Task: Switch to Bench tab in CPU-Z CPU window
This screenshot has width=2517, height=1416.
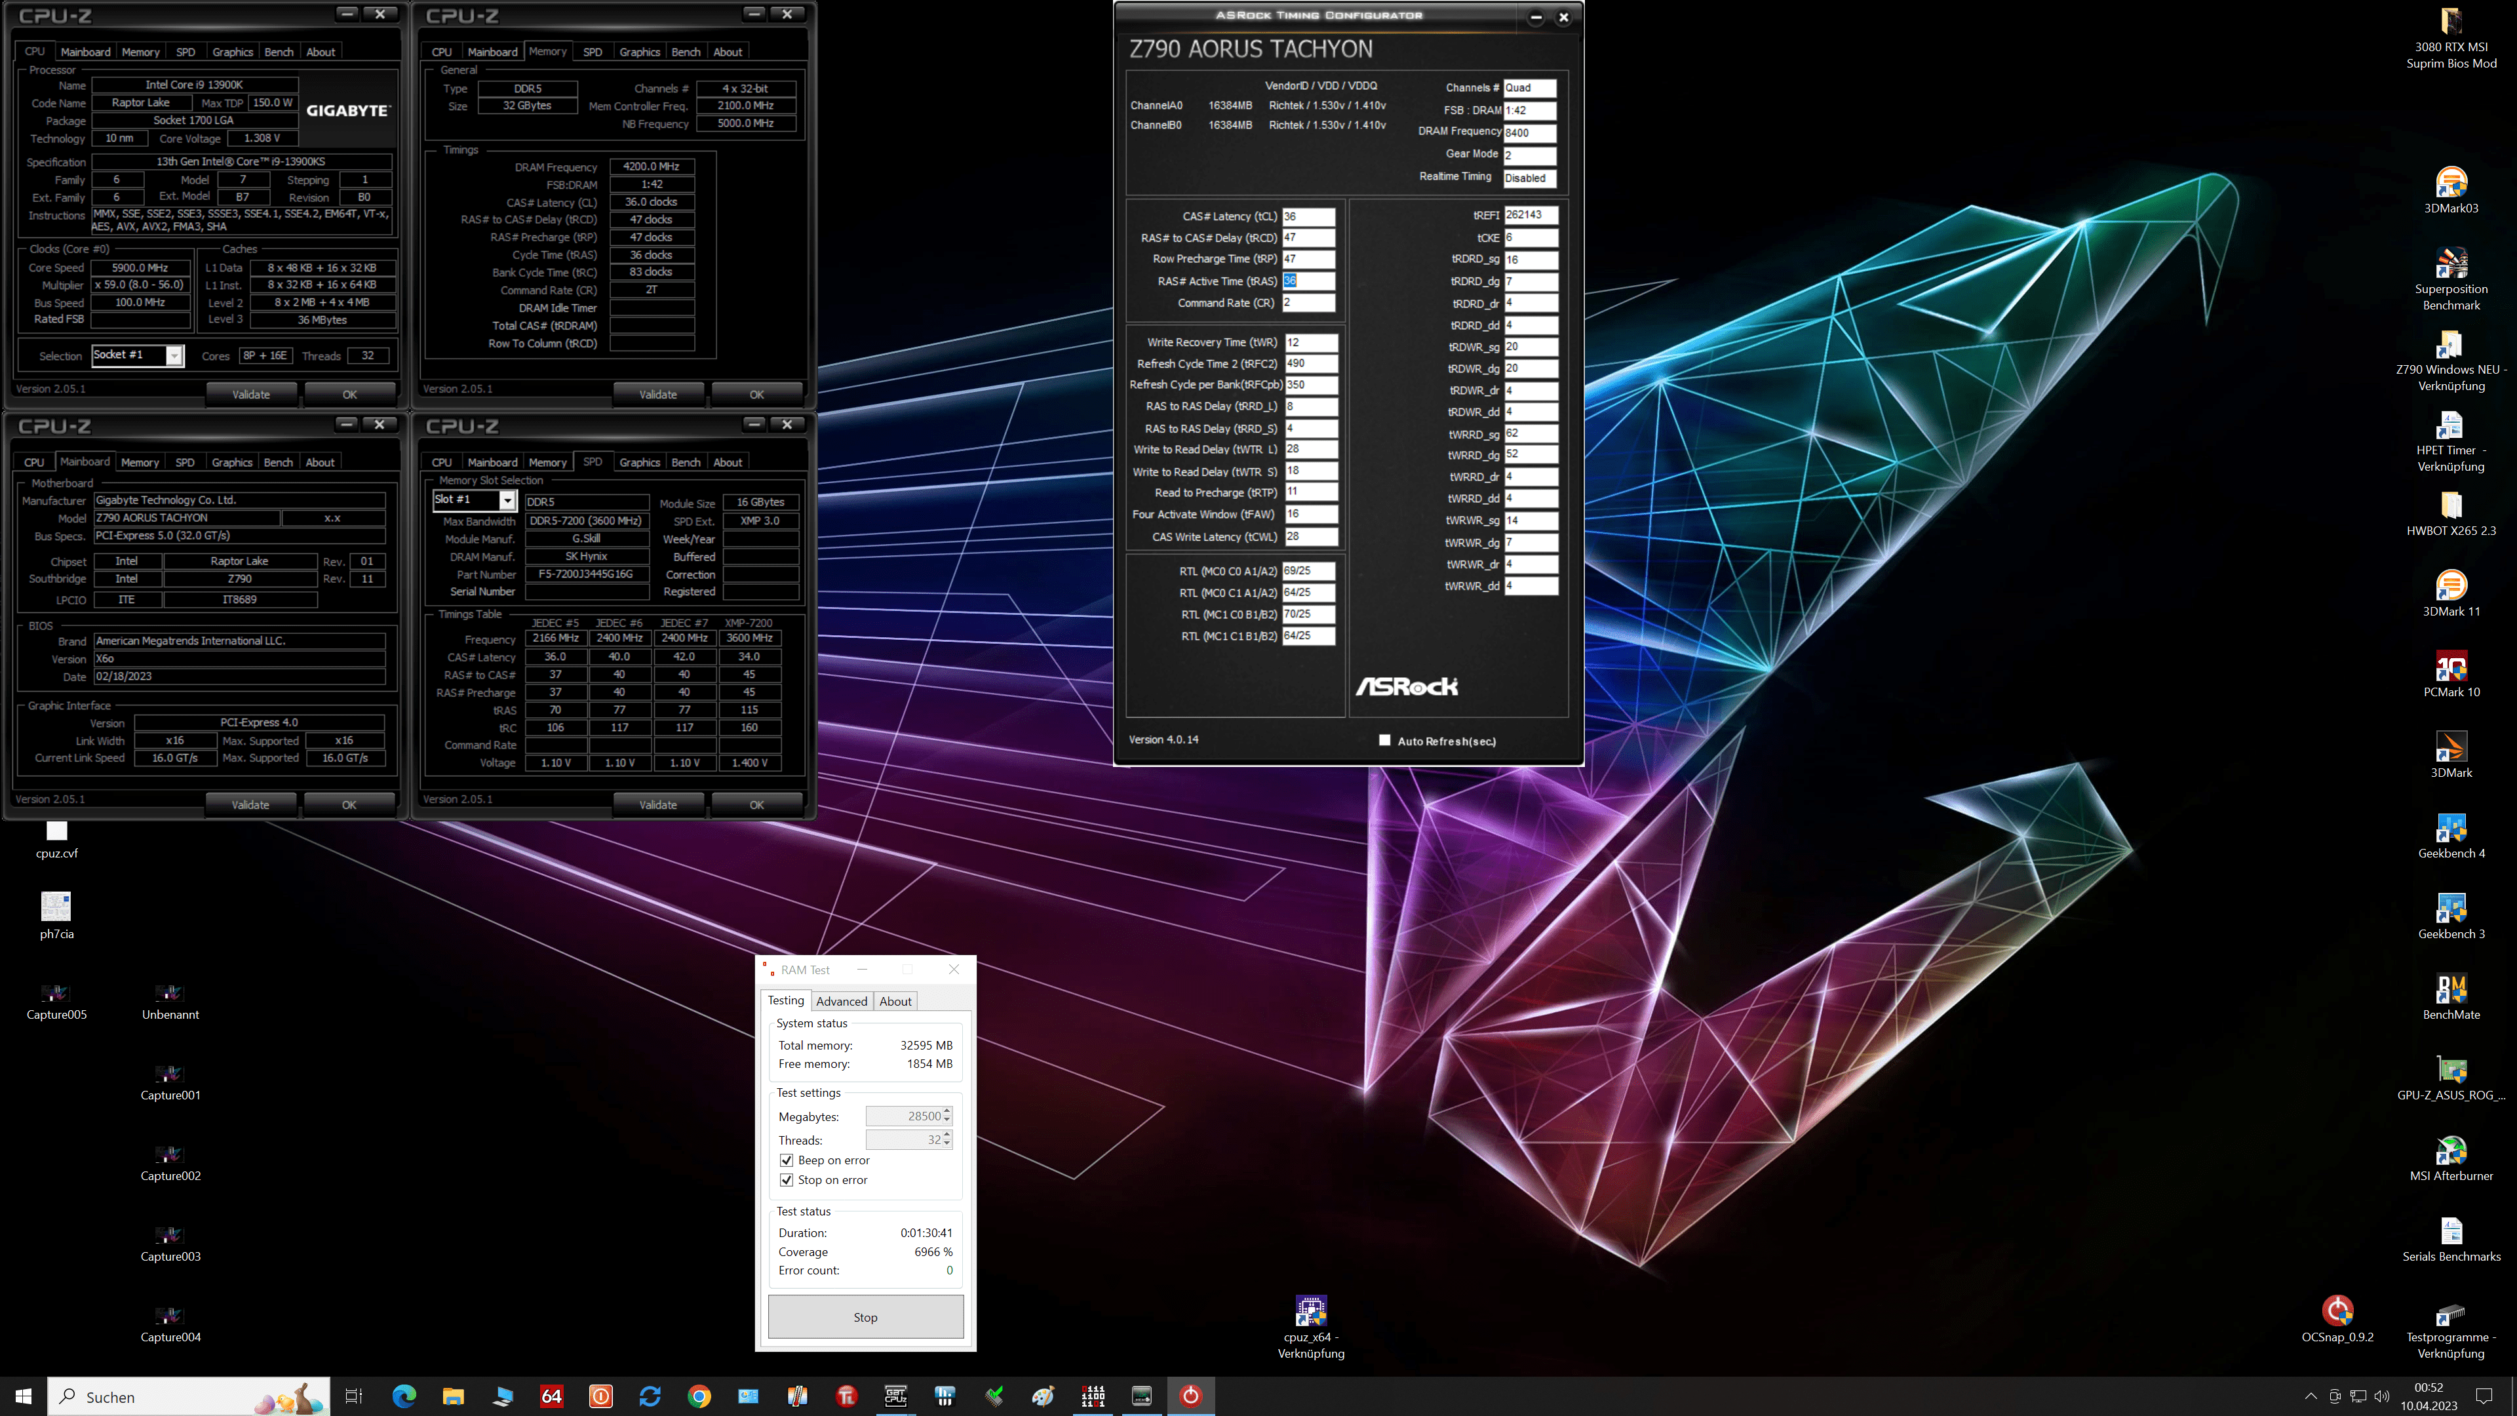Action: pos(279,52)
